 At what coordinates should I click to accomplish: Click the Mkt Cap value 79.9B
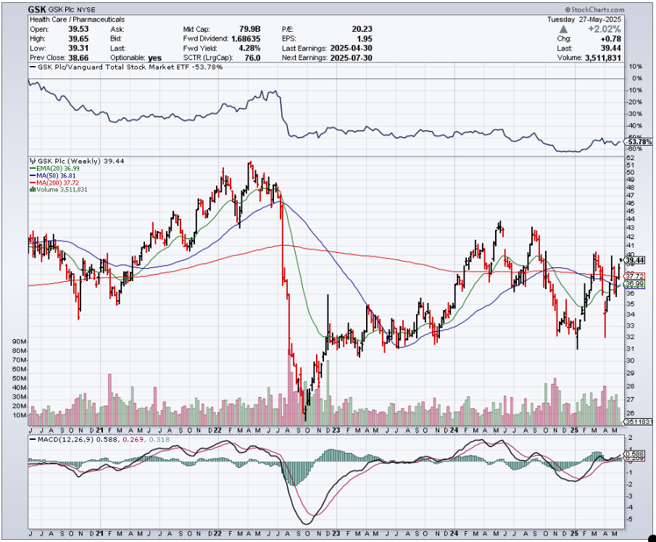pyautogui.click(x=250, y=29)
